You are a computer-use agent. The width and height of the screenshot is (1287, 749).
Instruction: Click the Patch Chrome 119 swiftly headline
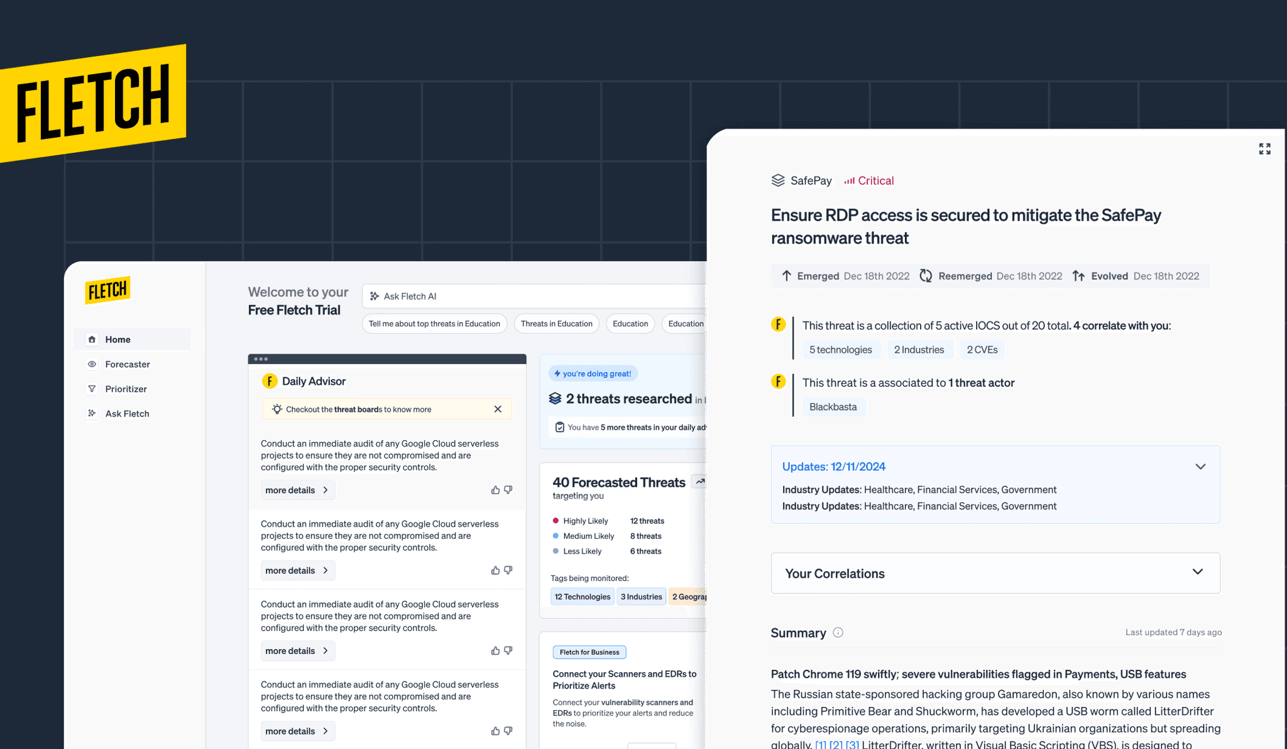click(x=978, y=674)
